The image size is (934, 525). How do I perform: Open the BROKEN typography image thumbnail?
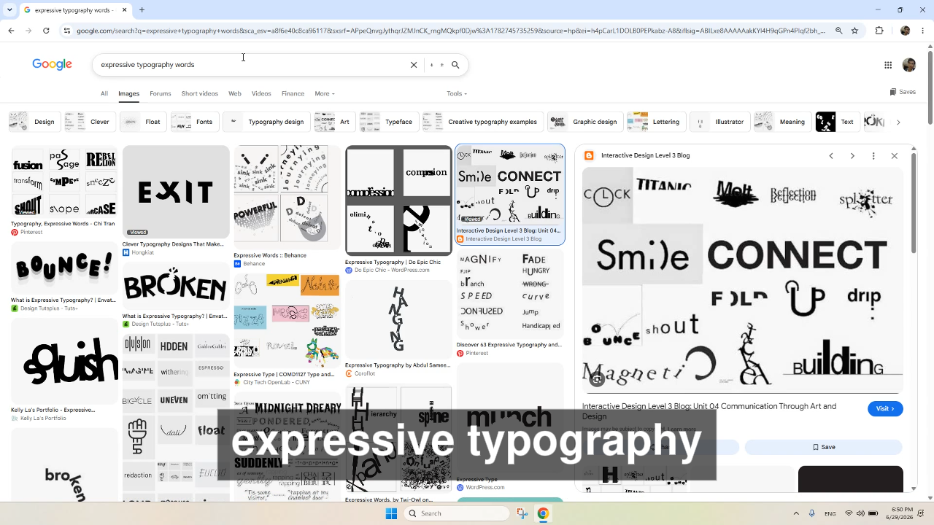176,287
